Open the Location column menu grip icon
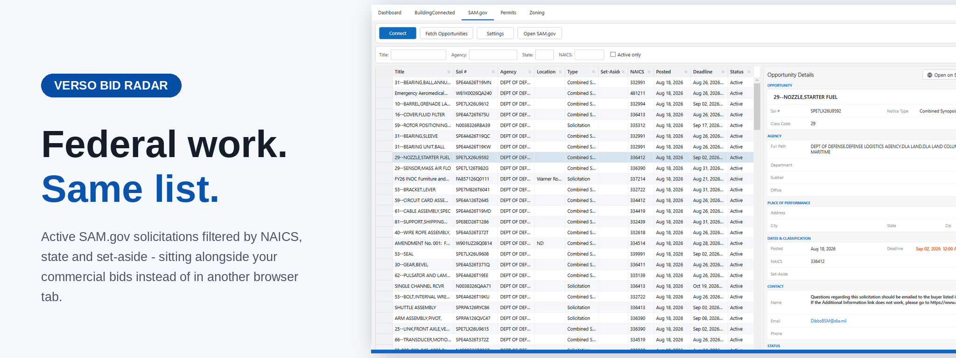The image size is (956, 358). 560,72
